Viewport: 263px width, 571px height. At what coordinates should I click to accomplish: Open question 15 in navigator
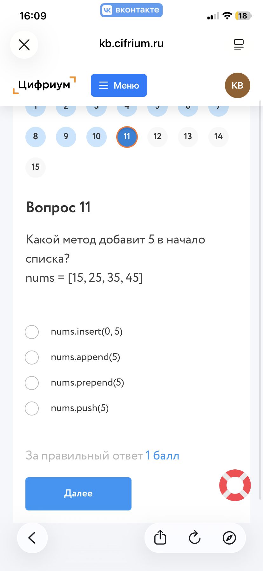[35, 167]
